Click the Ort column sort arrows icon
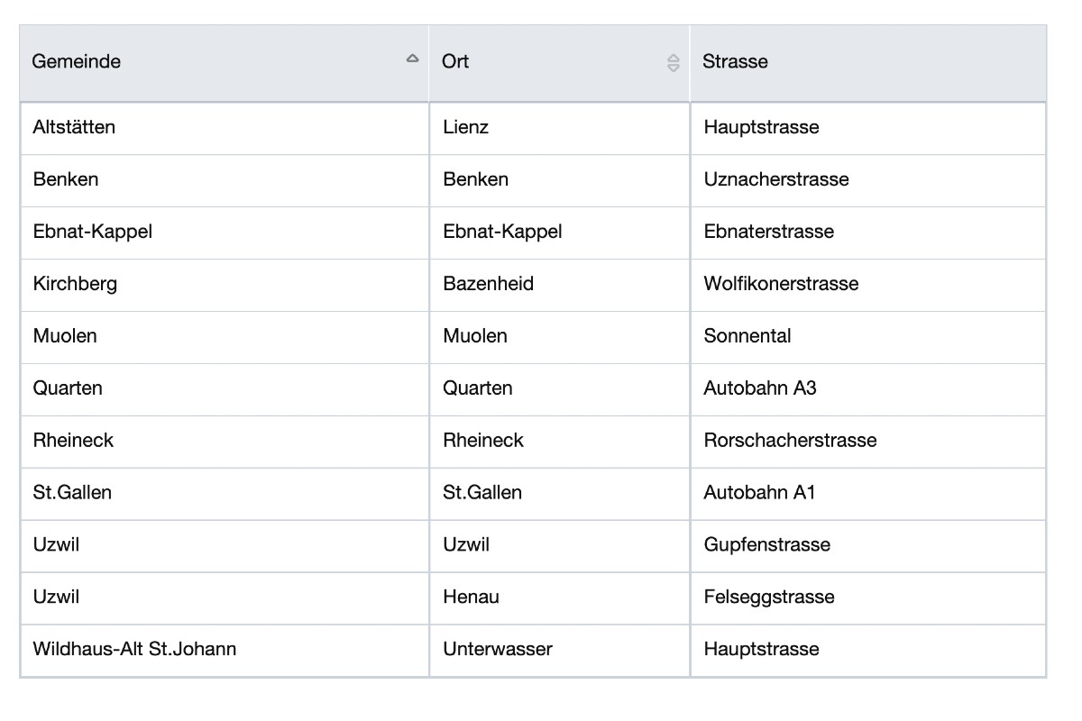Screen dimensions: 1082x721 point(673,62)
